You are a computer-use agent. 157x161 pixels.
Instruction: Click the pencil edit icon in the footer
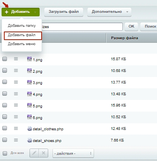coord(34,153)
